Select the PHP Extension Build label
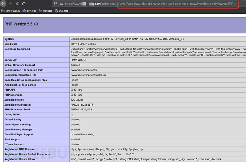 click(17, 110)
